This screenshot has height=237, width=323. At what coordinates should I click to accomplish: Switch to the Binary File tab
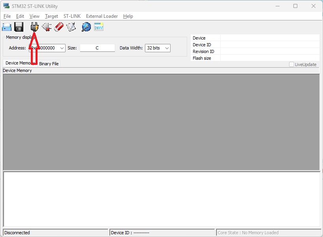[49, 64]
